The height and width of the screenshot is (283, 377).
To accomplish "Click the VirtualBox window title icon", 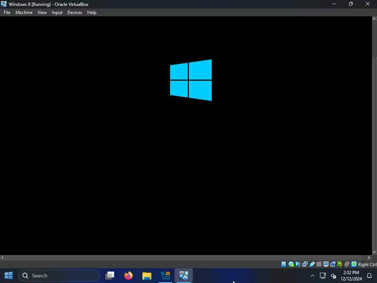I will click(4, 4).
